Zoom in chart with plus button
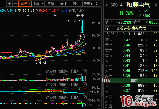 [9, 4]
